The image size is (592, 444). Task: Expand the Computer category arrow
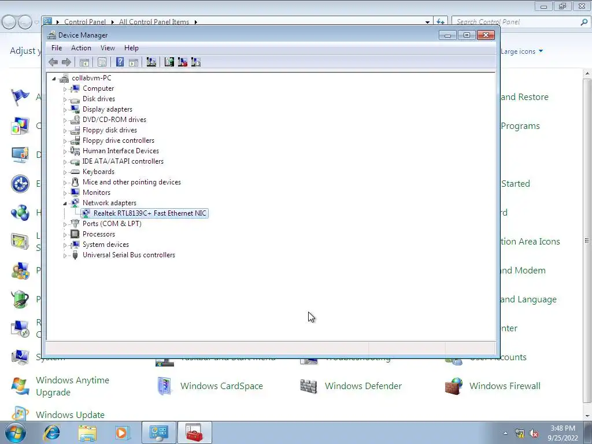coord(65,89)
